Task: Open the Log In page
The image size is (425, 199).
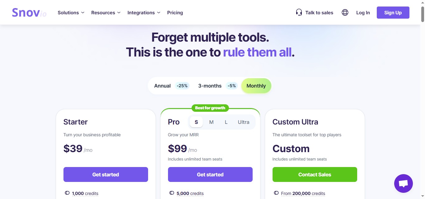Action: (363, 12)
